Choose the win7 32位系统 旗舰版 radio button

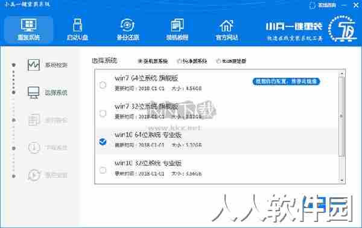[x=103, y=113]
